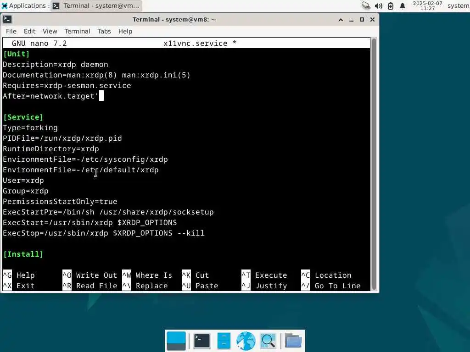Open the Edit menu

(x=29, y=31)
